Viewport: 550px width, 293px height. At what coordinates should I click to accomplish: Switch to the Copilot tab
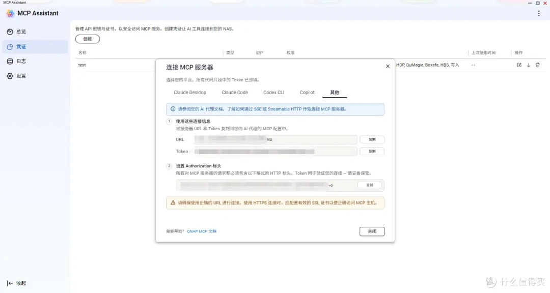coord(307,93)
